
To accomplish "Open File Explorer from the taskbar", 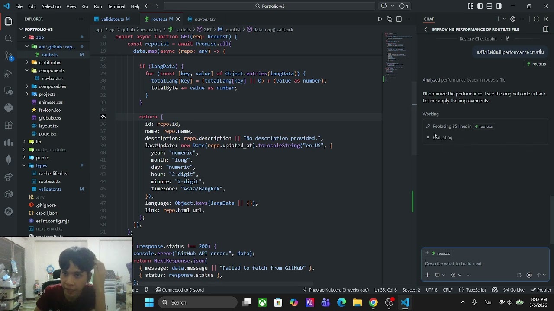I will point(358,302).
